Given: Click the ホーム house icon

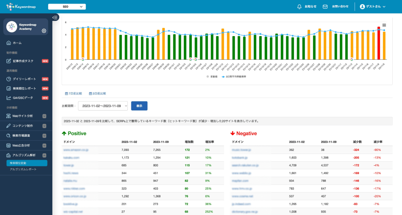Looking at the screenshot, I should coord(9,43).
